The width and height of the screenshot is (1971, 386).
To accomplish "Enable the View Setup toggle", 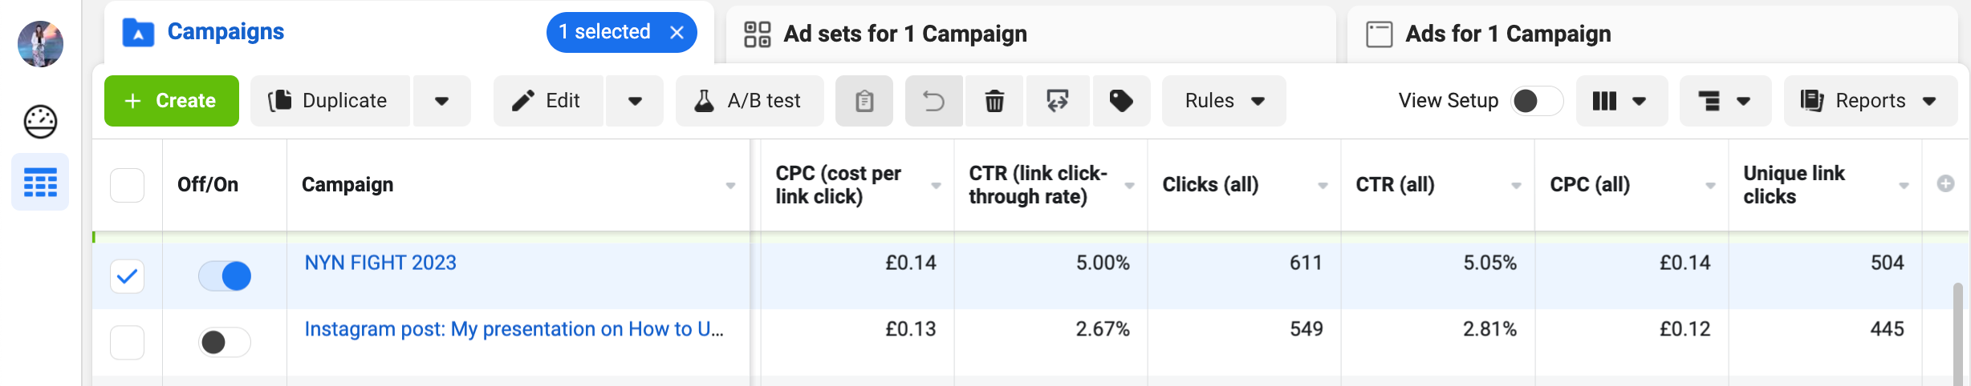I will coord(1536,101).
